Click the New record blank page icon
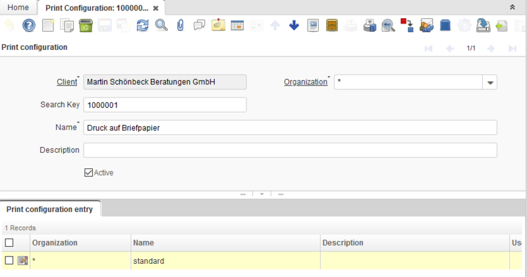 coord(47,26)
